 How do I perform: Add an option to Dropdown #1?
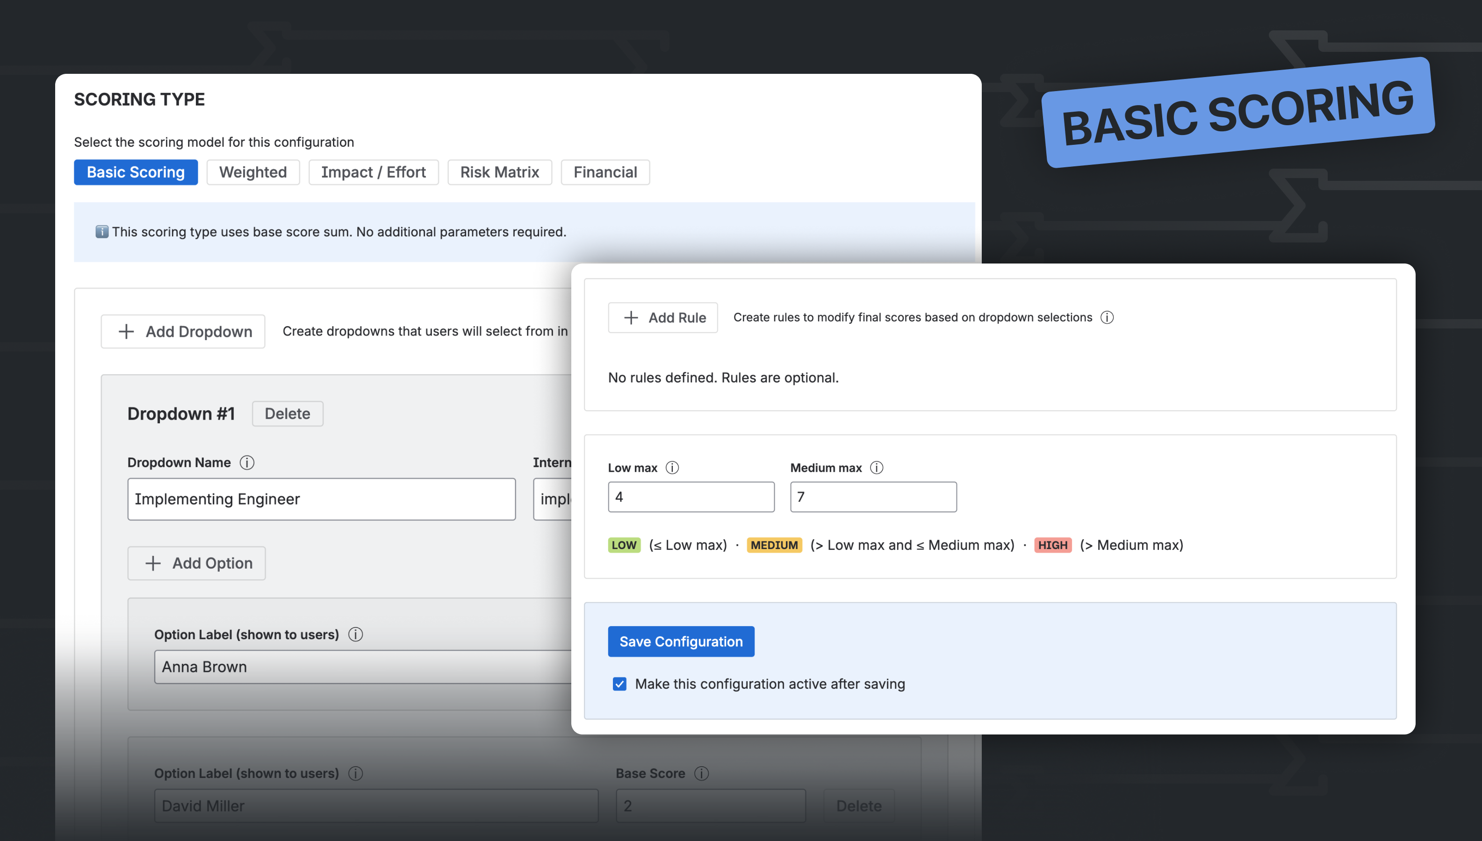pos(196,563)
